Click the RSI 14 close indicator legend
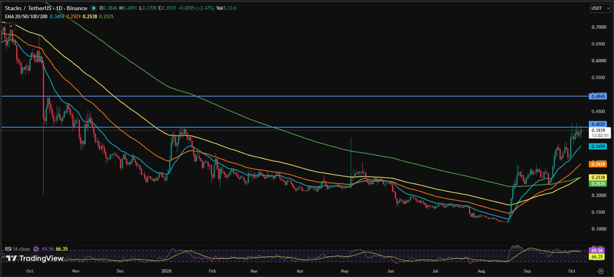This screenshot has width=614, height=277. point(17,249)
